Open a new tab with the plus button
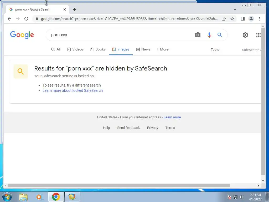 point(74,9)
